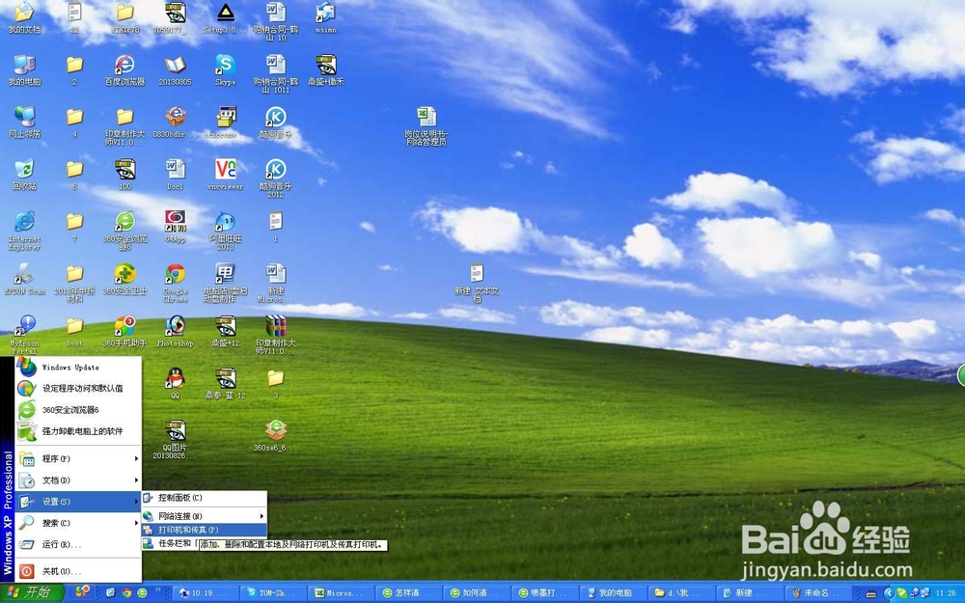Select the 网上邻居 desktop icon
This screenshot has width=965, height=603.
point(24,122)
